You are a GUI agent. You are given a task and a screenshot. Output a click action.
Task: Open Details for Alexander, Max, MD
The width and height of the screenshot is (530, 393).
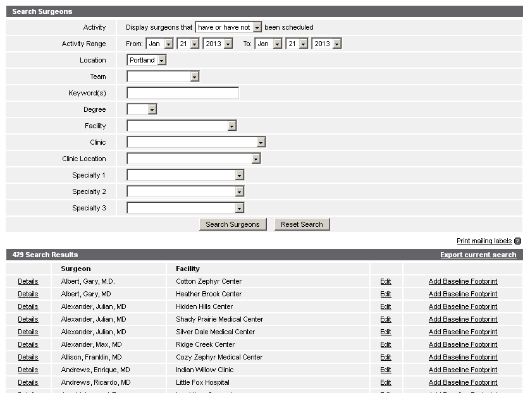pyautogui.click(x=28, y=345)
